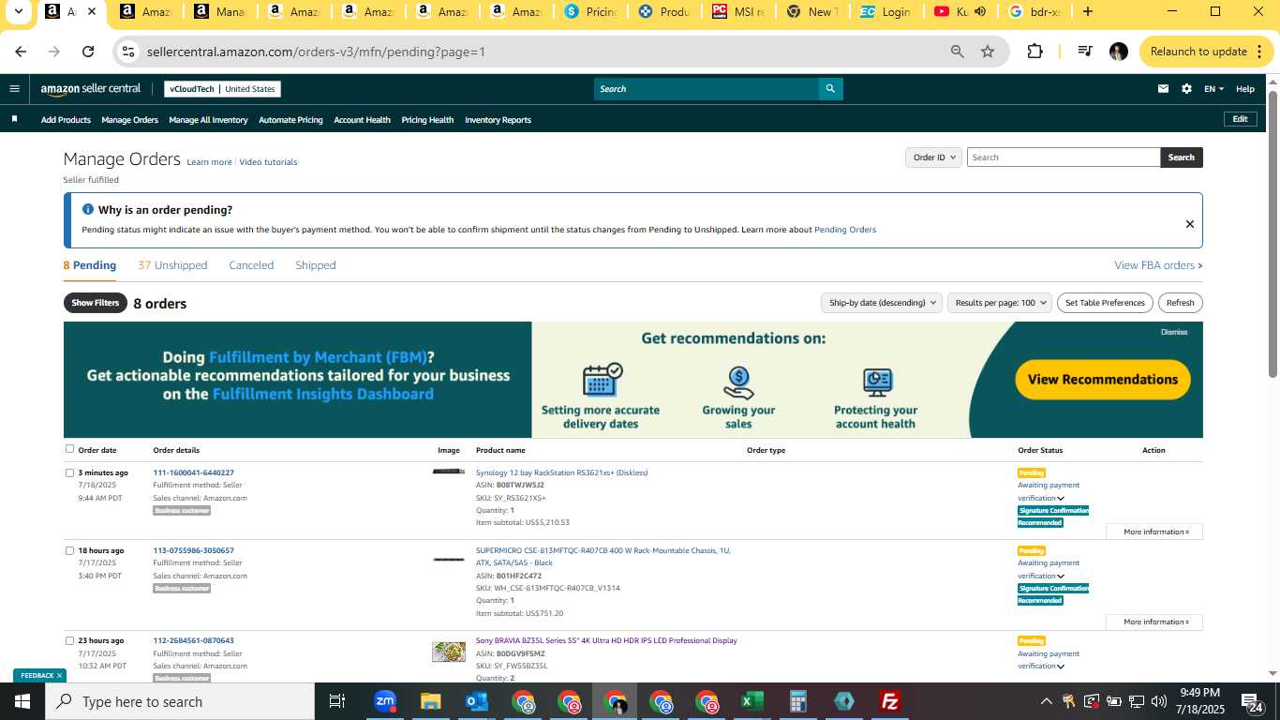Click the blue info icon in banner

[88, 210]
